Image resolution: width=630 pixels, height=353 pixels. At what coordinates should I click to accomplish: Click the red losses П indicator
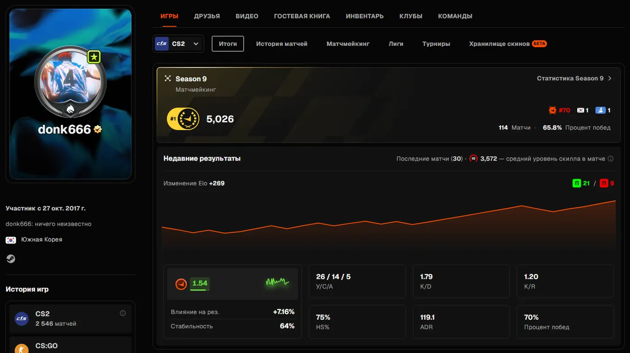coord(604,183)
